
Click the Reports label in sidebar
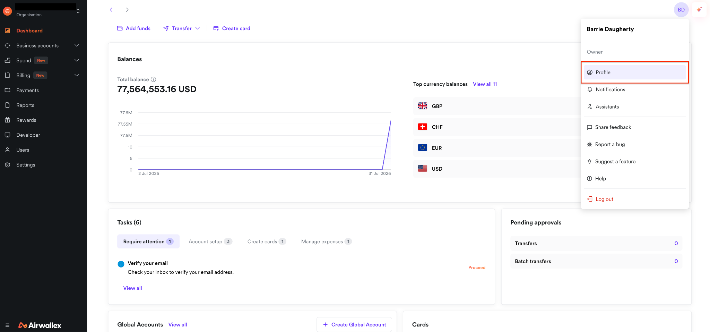[x=25, y=105]
